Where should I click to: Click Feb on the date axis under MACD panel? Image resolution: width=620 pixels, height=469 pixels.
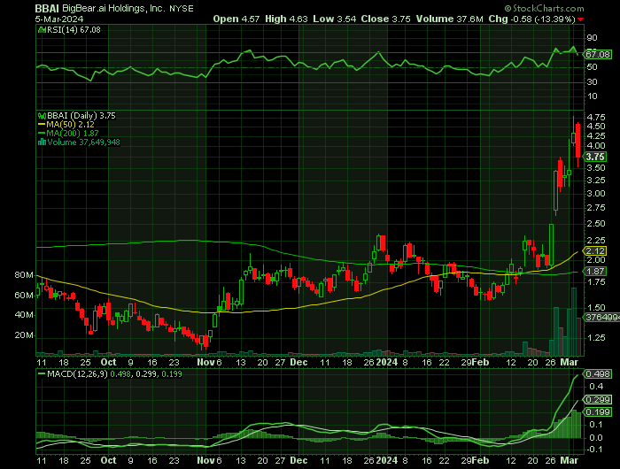pos(481,461)
